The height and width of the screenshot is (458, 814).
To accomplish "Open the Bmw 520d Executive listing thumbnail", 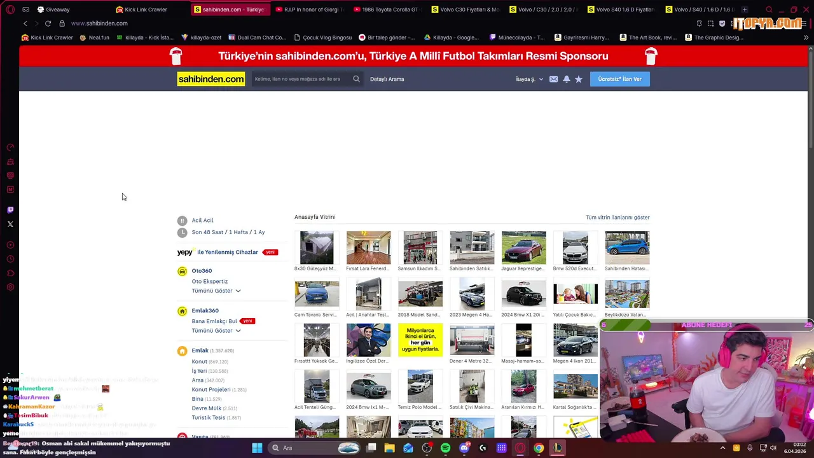I will click(575, 247).
